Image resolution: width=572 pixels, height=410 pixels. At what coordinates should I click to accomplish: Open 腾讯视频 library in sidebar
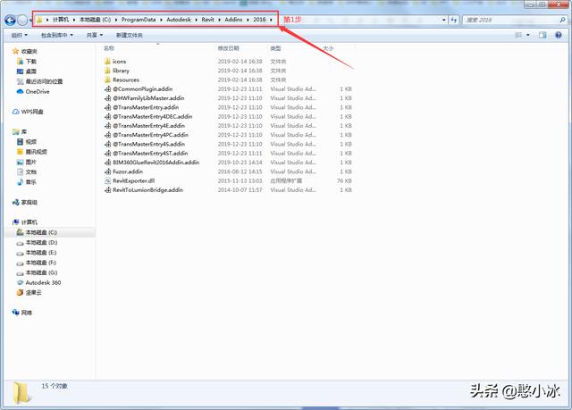37,152
